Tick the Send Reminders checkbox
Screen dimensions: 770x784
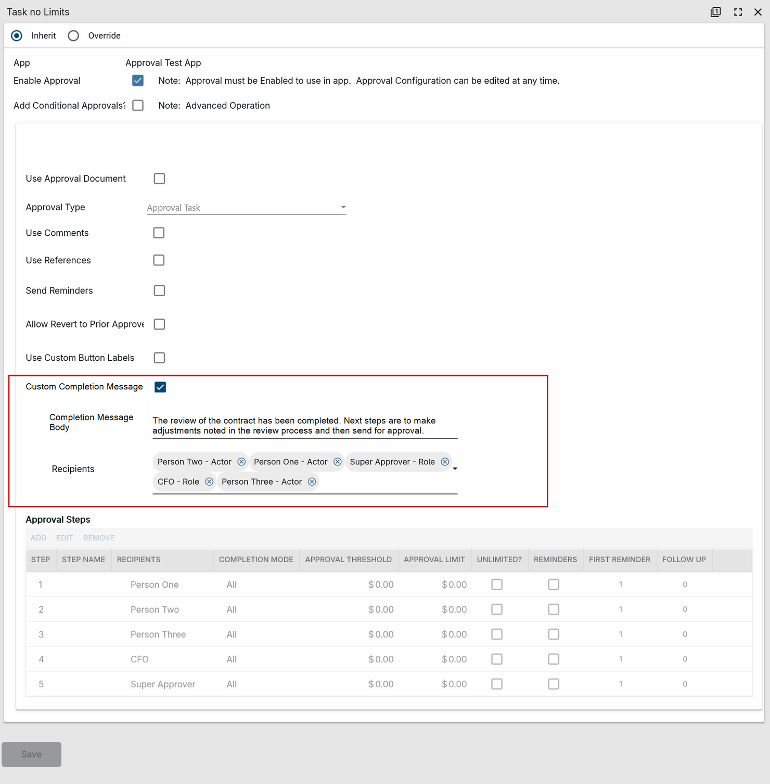pyautogui.click(x=159, y=290)
